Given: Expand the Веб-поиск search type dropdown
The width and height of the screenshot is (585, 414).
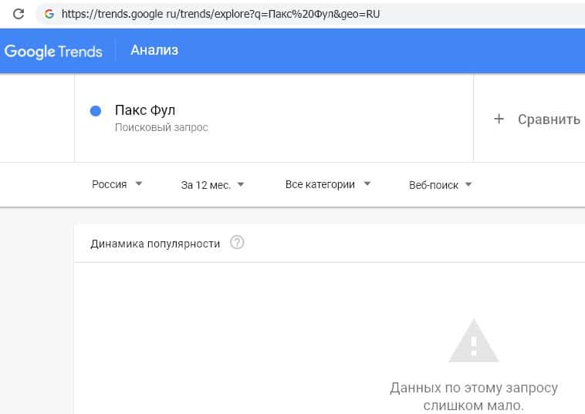Looking at the screenshot, I should point(440,185).
